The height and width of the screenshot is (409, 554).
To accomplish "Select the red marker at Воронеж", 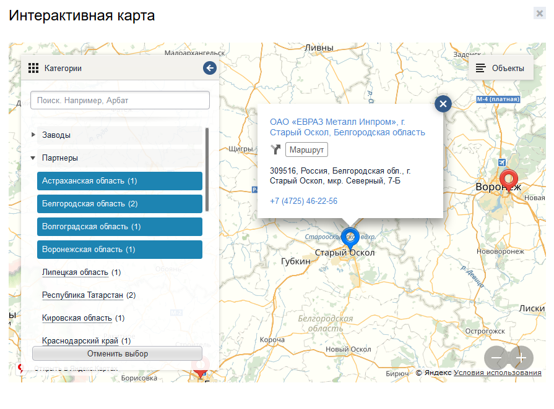I will coord(509,180).
